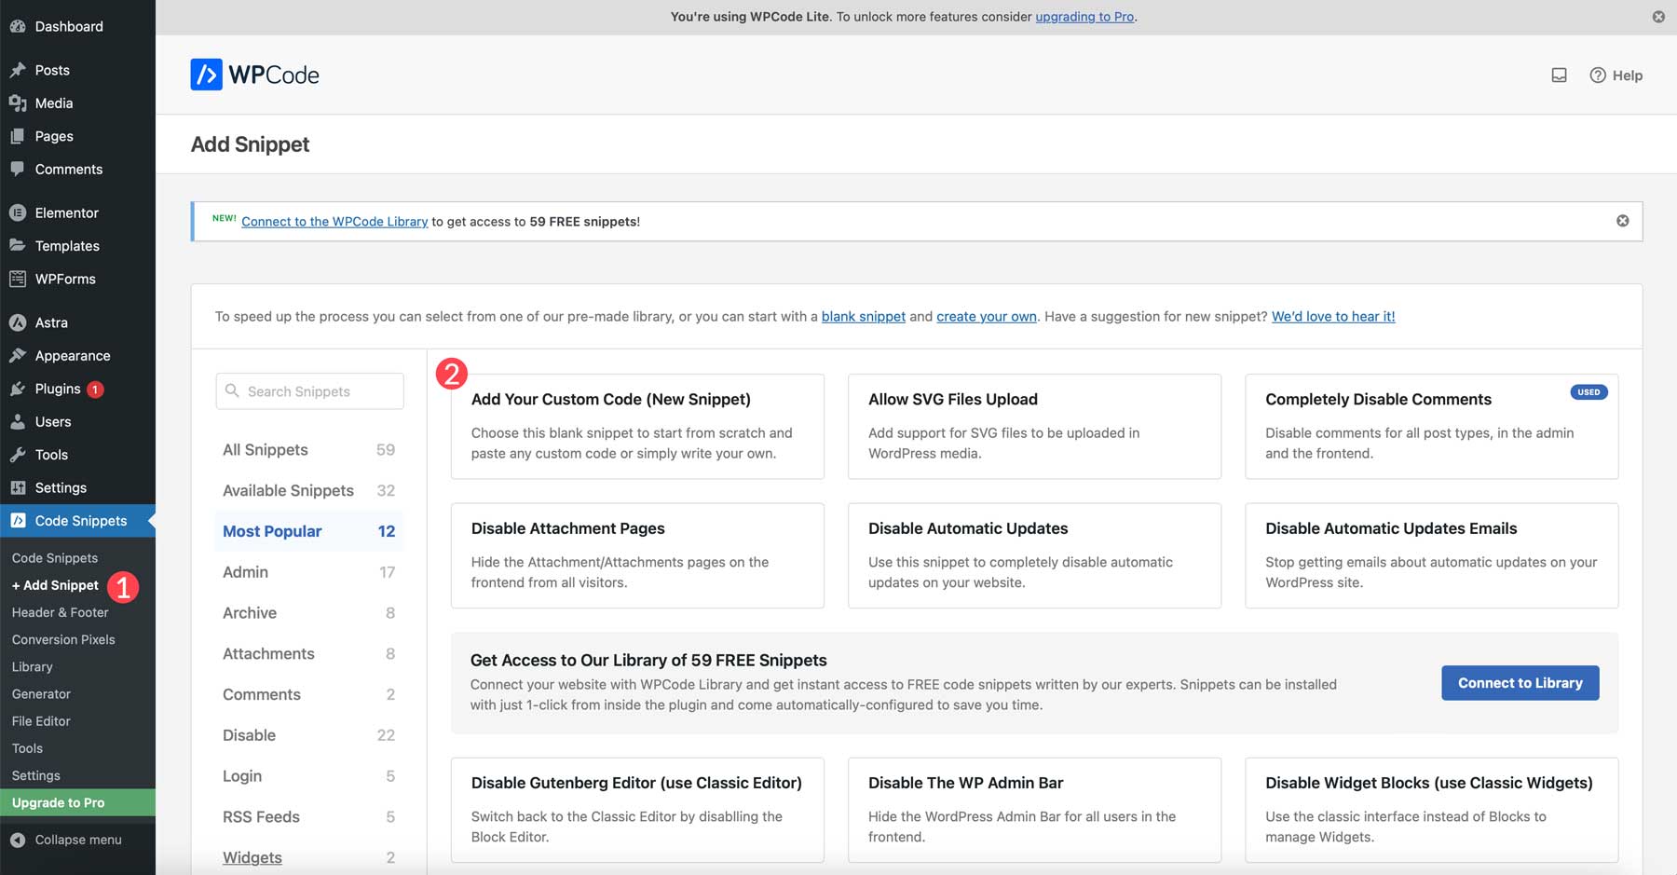Open the Help question mark icon

pos(1597,75)
